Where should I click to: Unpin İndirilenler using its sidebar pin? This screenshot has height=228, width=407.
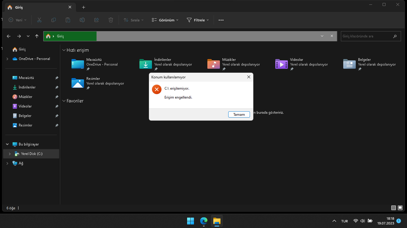coord(57,87)
